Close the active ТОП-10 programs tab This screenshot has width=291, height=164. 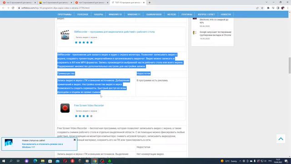(144, 3)
